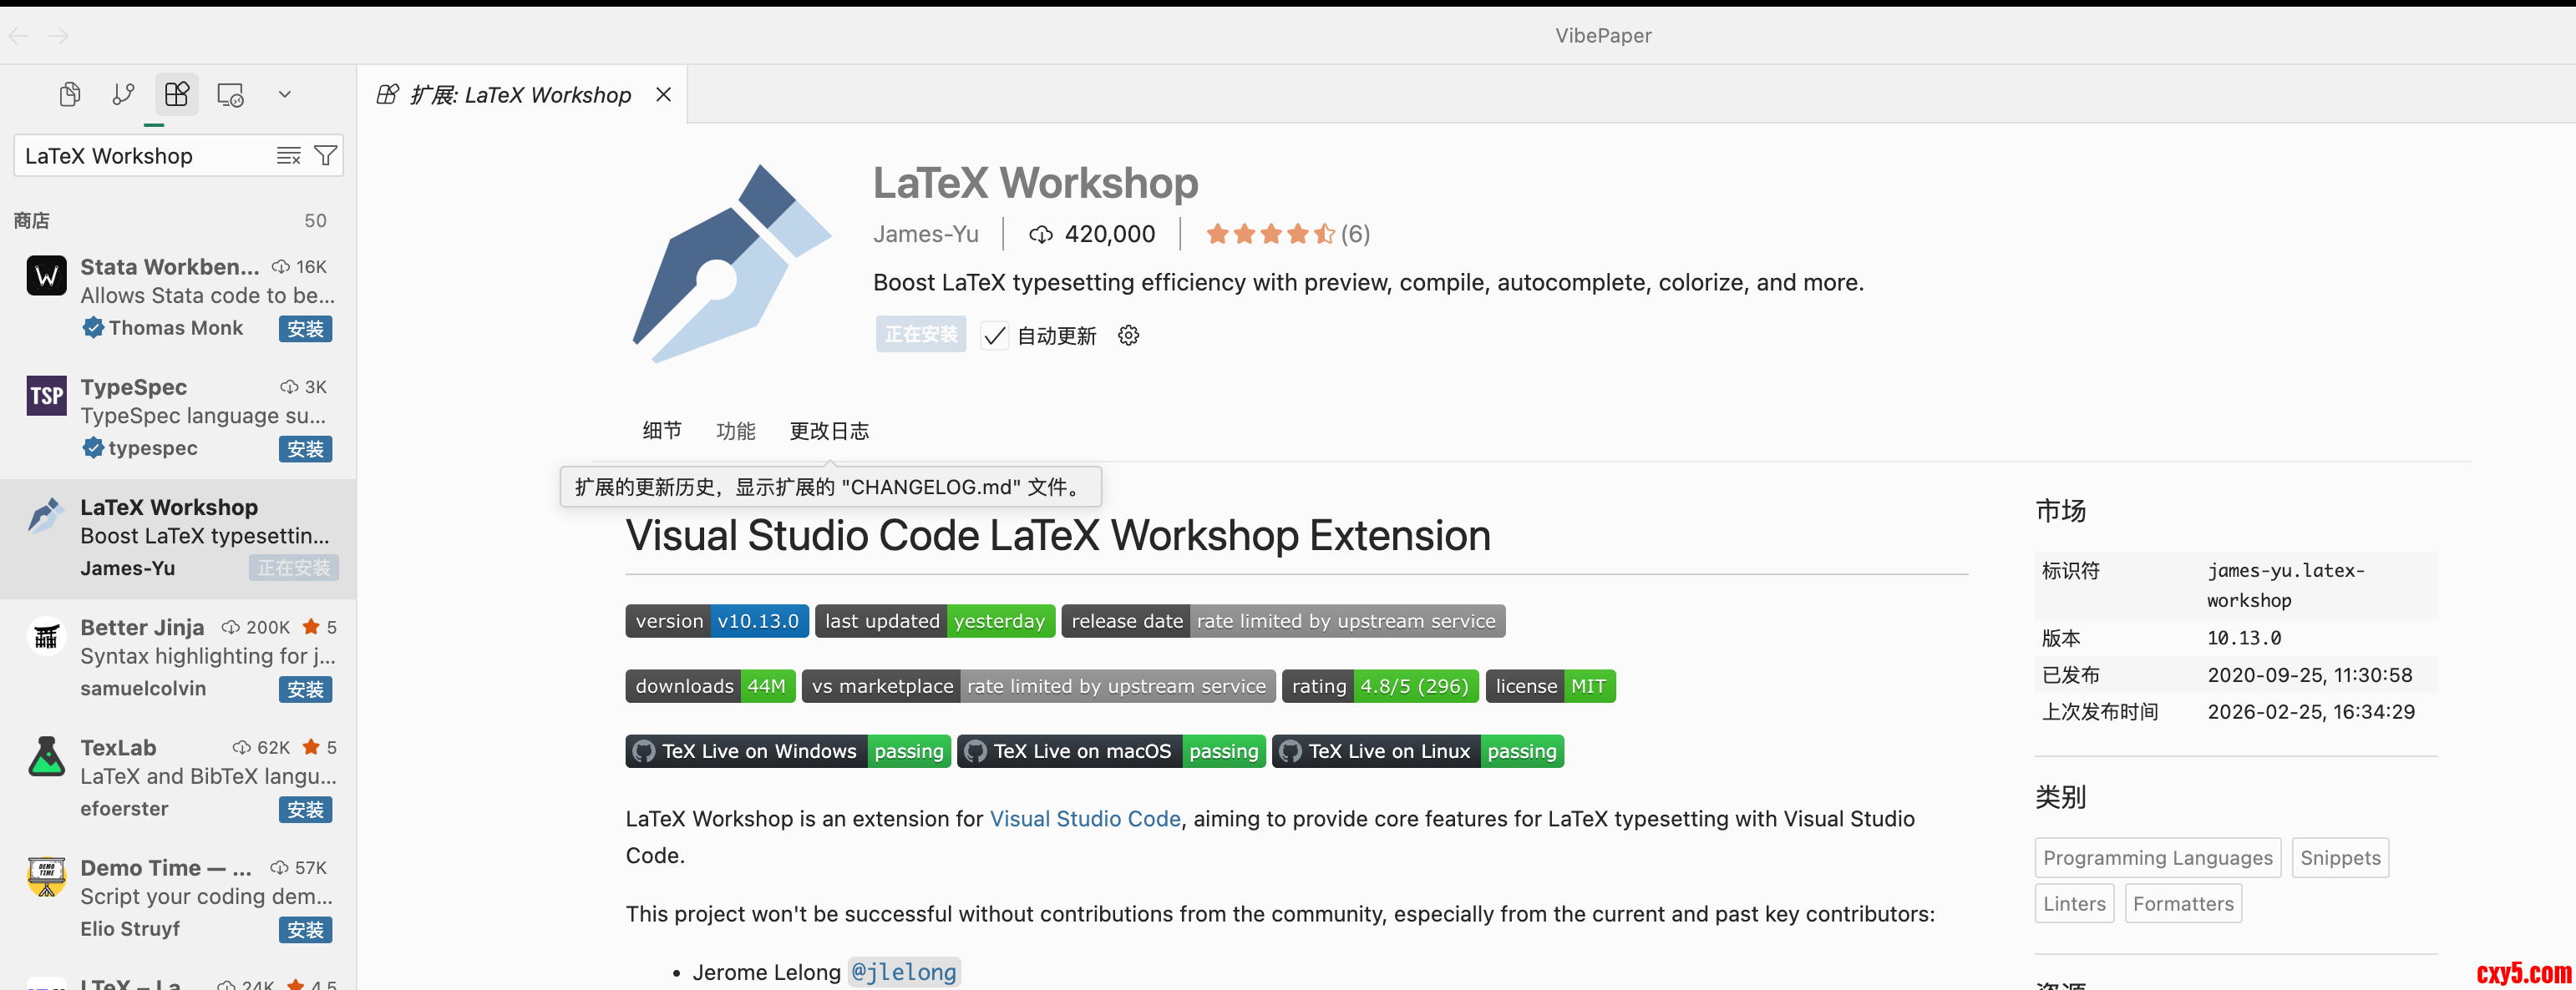Close the LaTeX Workshop extension tab
Image resolution: width=2576 pixels, height=990 pixels.
point(663,95)
